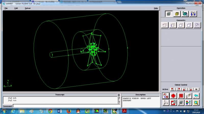This screenshot has width=204, height=114.
Task: Launch Internet Explorer from taskbar
Action: [13, 111]
